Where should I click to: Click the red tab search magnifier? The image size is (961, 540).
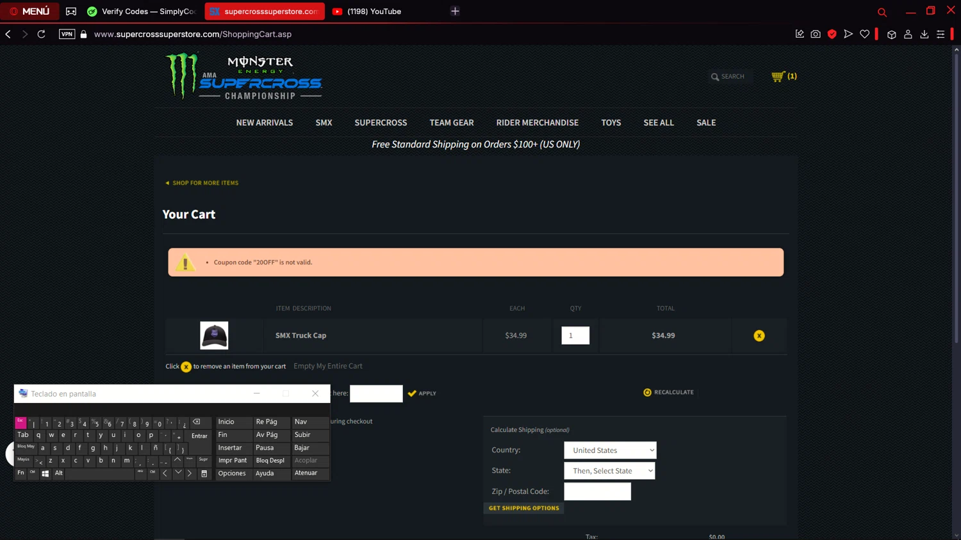(x=882, y=12)
